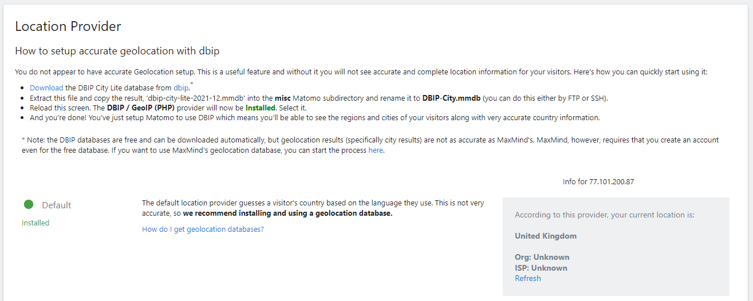Follow the 'here' link for MaxMind setup

tap(376, 150)
